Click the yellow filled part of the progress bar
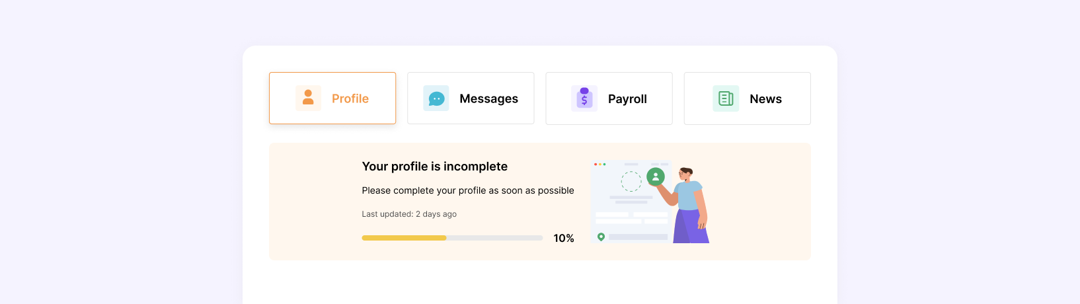The width and height of the screenshot is (1080, 304). pos(404,238)
